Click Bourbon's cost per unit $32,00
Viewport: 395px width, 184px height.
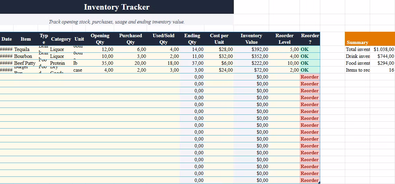pos(219,56)
